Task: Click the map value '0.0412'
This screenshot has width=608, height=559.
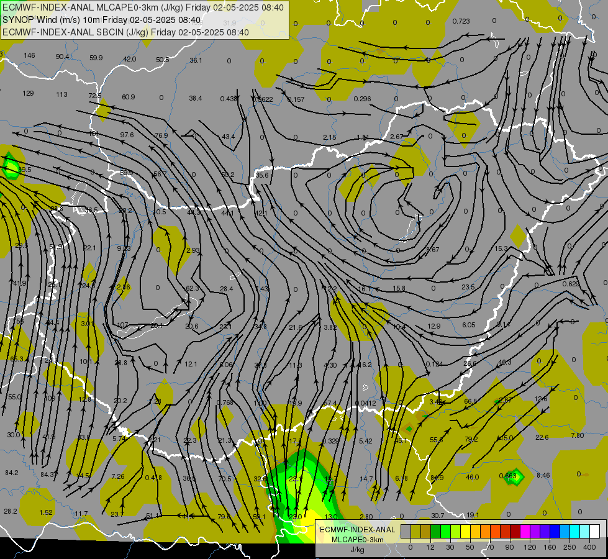Action: (x=366, y=404)
